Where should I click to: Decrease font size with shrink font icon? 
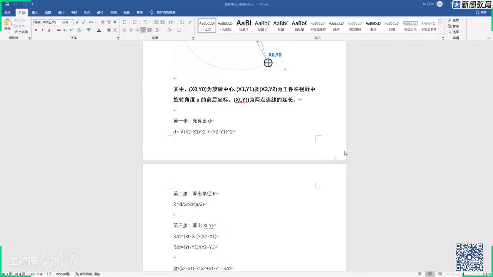tap(83, 22)
